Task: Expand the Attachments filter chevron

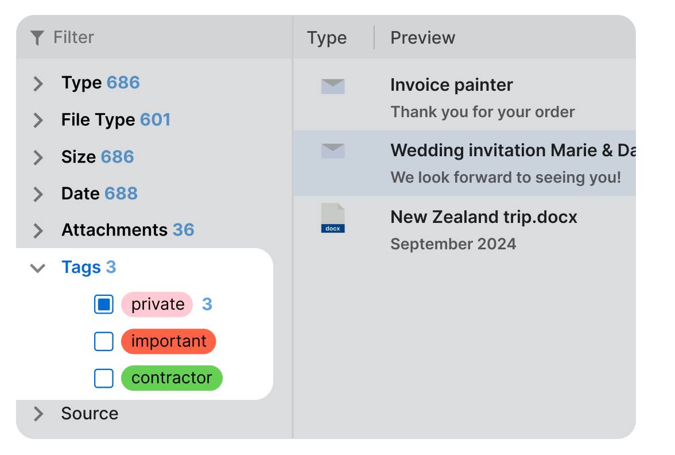Action: click(38, 231)
